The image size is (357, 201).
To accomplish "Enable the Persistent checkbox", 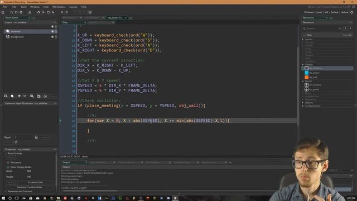I will tap(8, 162).
